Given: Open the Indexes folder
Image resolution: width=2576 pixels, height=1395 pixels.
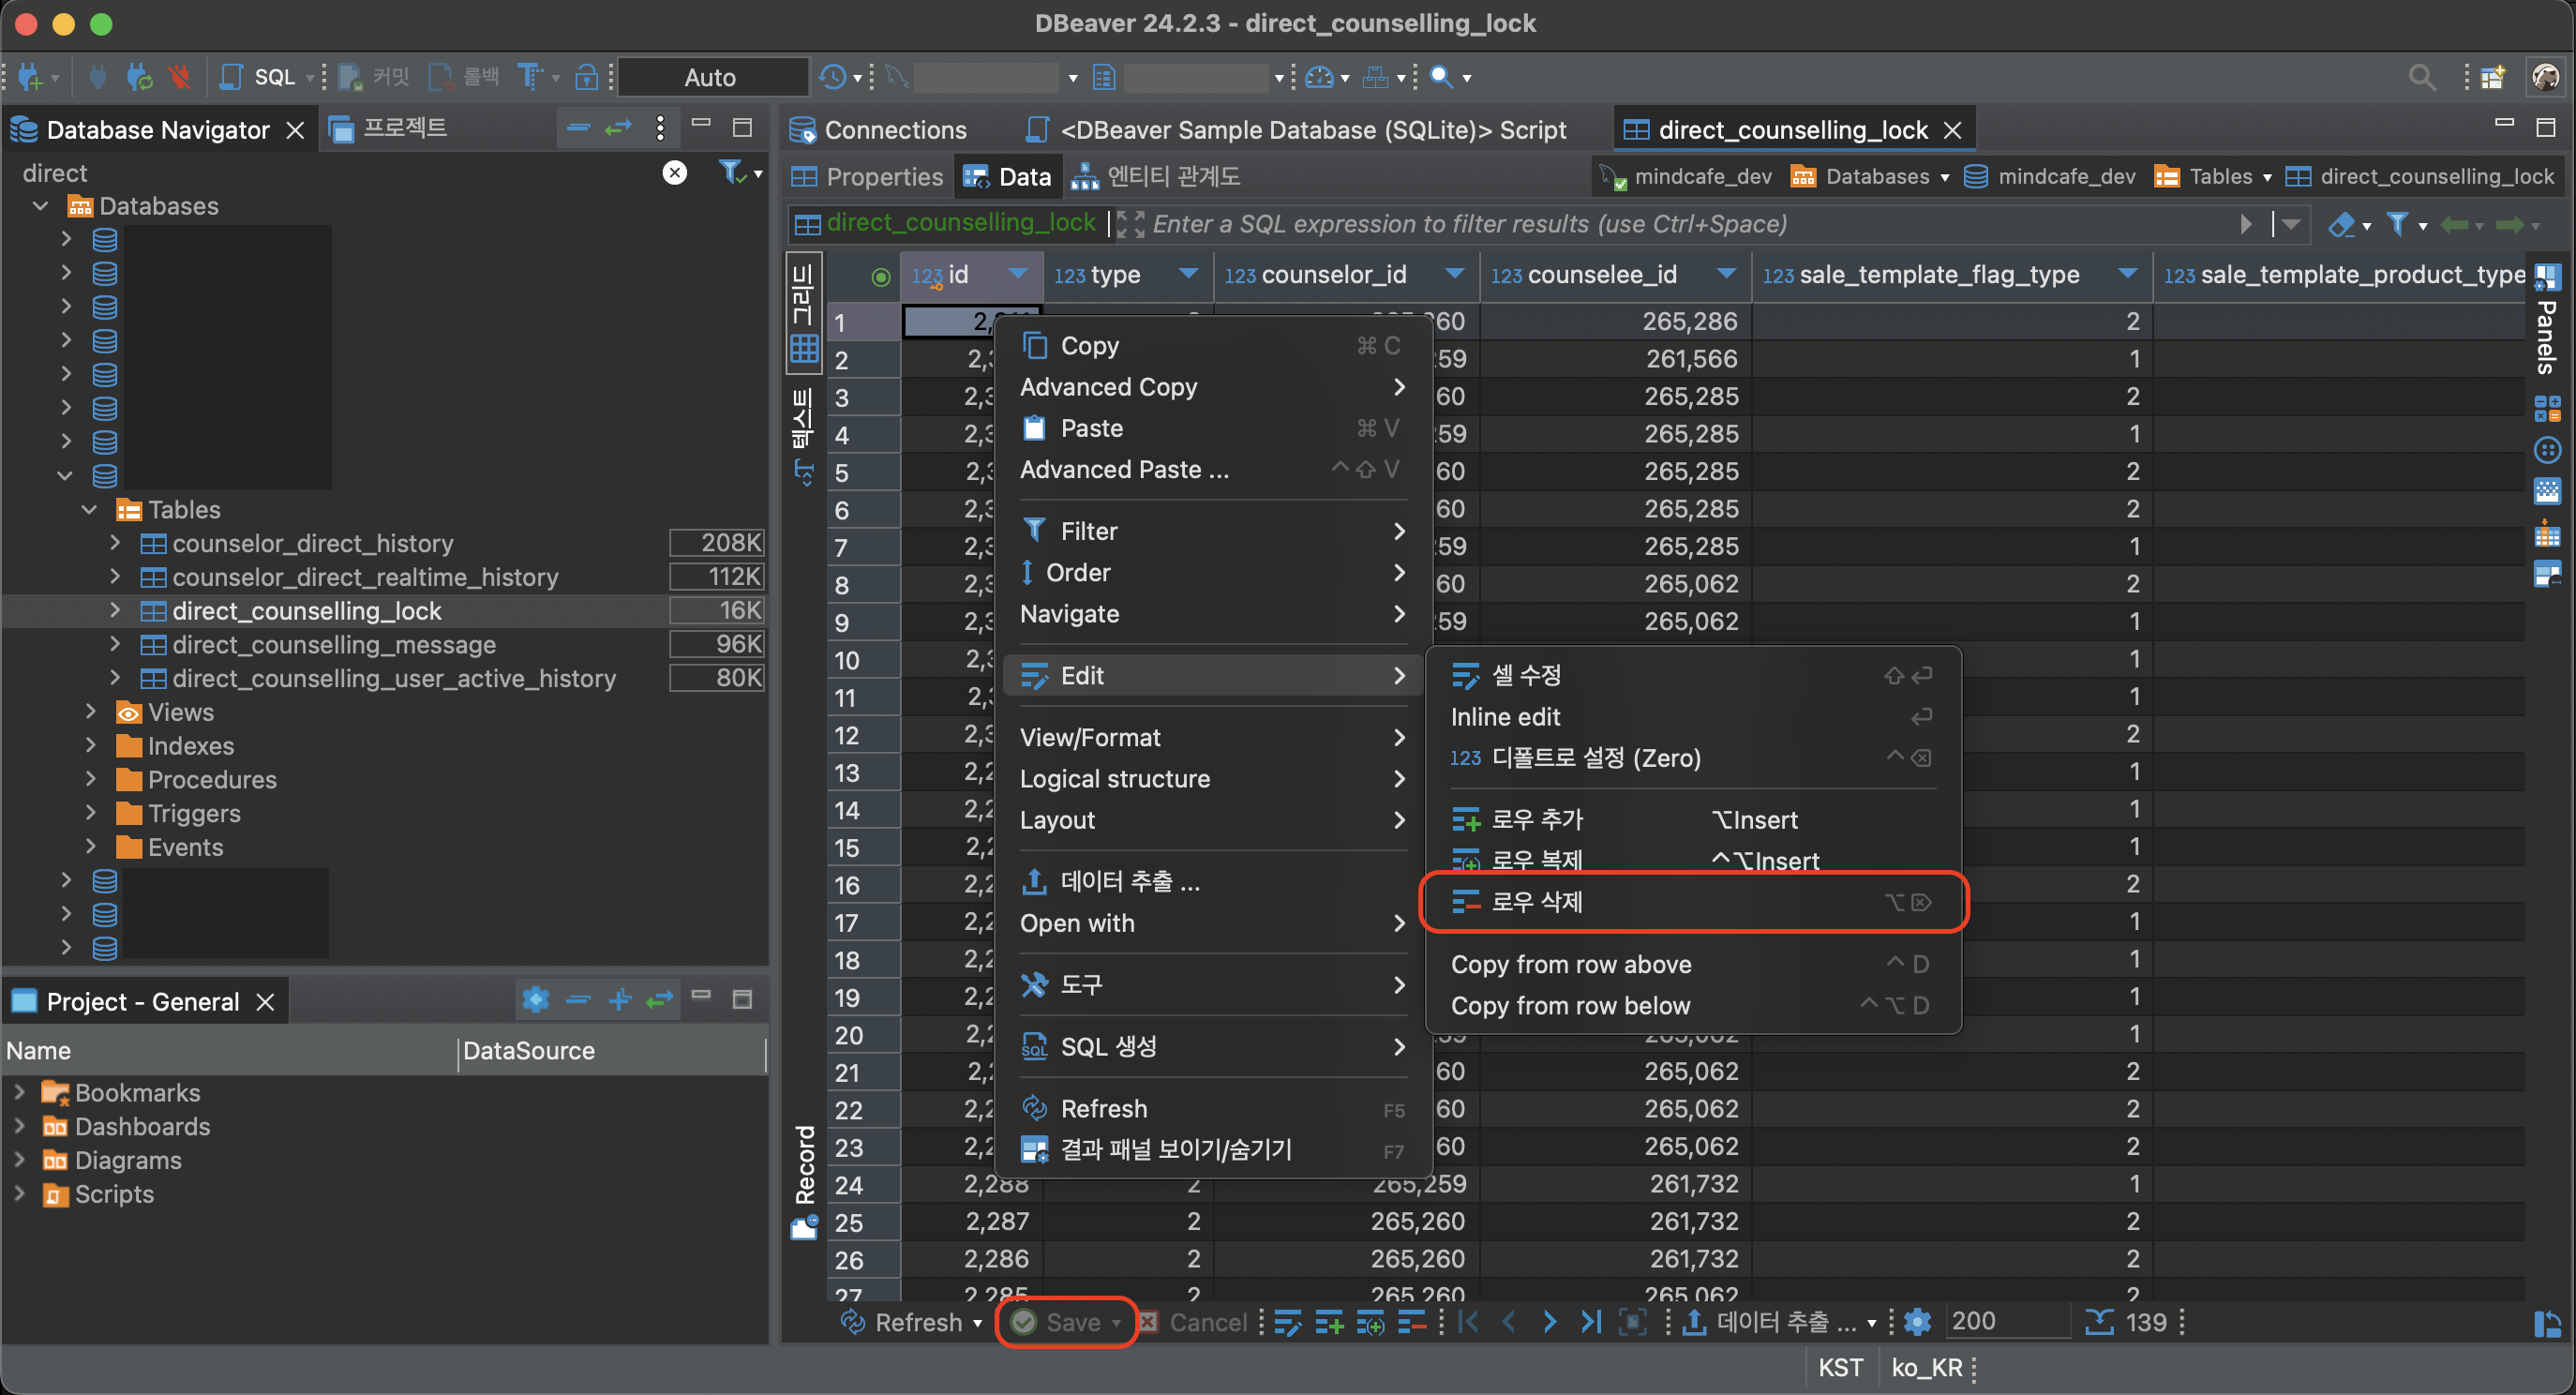Looking at the screenshot, I should pos(190,746).
